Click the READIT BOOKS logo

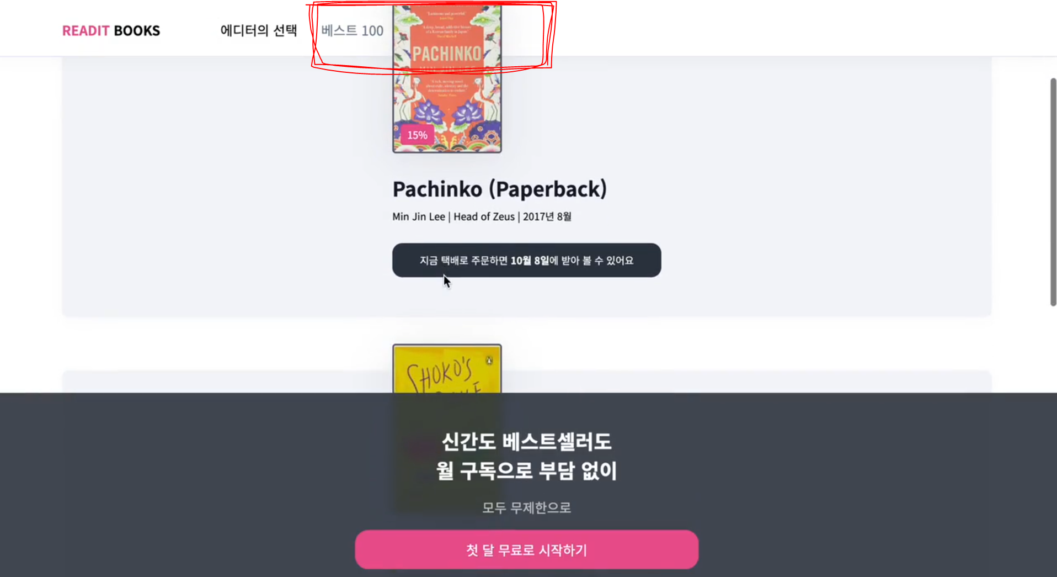tap(111, 30)
